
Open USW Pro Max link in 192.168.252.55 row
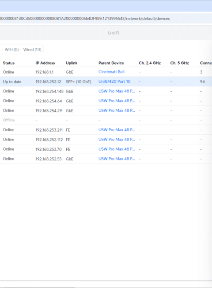click(117, 159)
